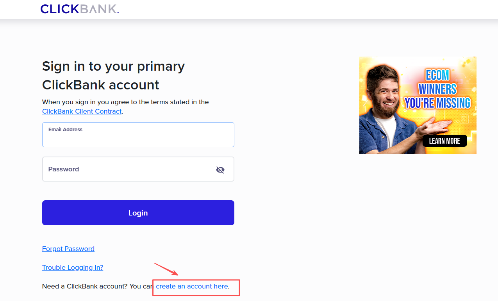Click the Email Address input field
This screenshot has height=301, width=498.
point(138,137)
